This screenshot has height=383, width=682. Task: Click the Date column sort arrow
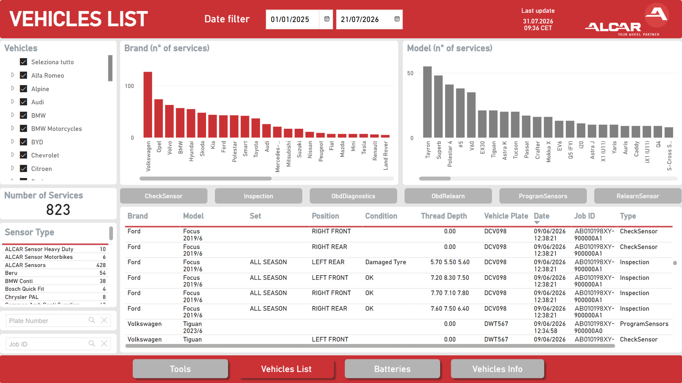537,223
